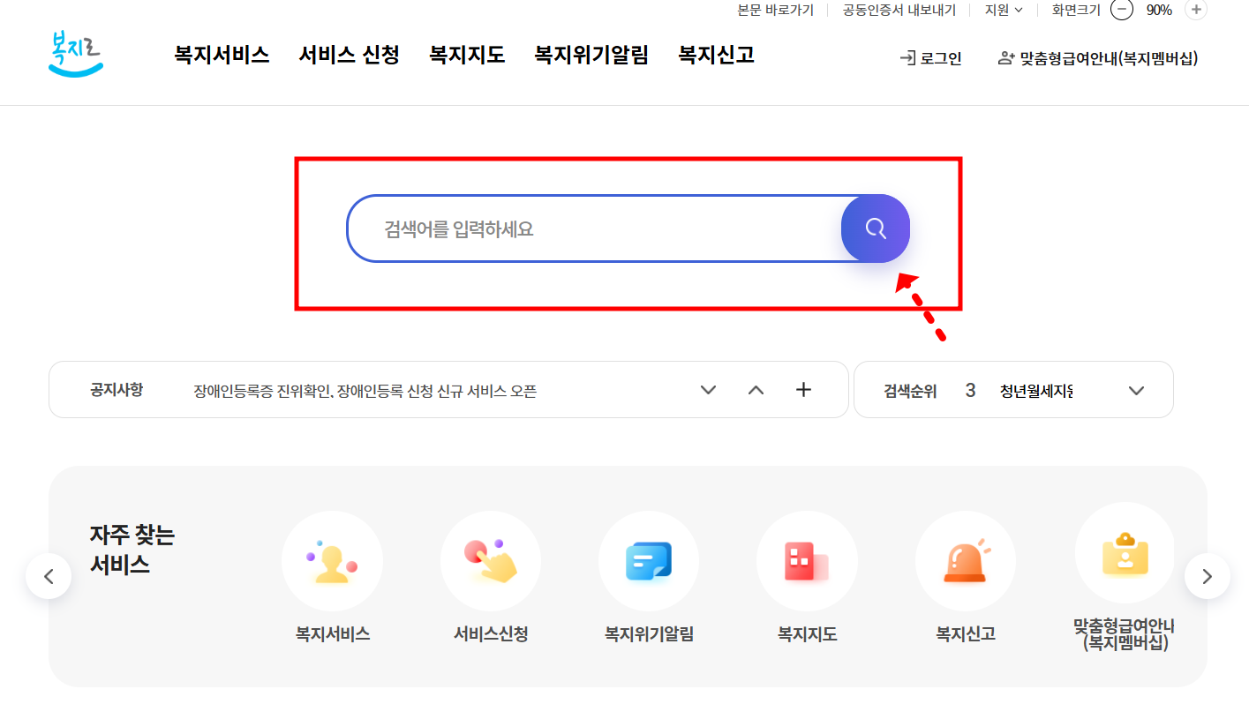Click the Bokjiro logo

pos(76,55)
